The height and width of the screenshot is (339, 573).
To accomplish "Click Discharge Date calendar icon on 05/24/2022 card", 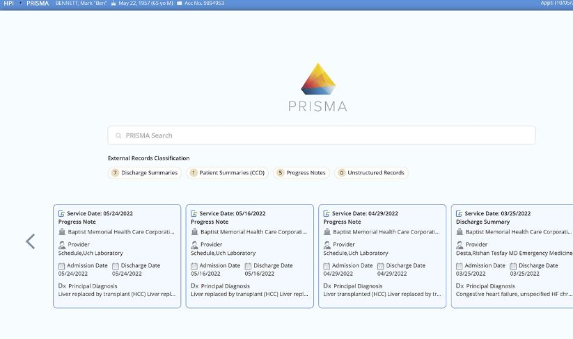I will [x=116, y=266].
